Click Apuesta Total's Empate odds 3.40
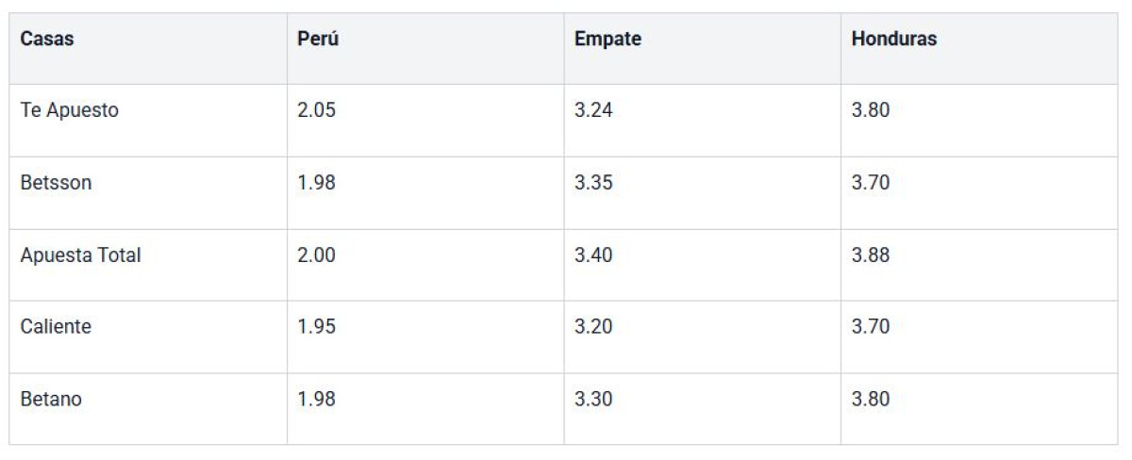 point(593,255)
